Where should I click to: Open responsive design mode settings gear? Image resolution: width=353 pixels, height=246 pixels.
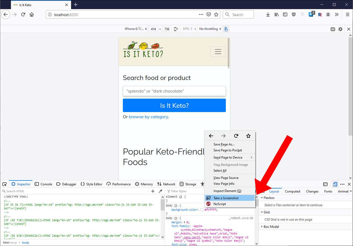click(x=340, y=29)
